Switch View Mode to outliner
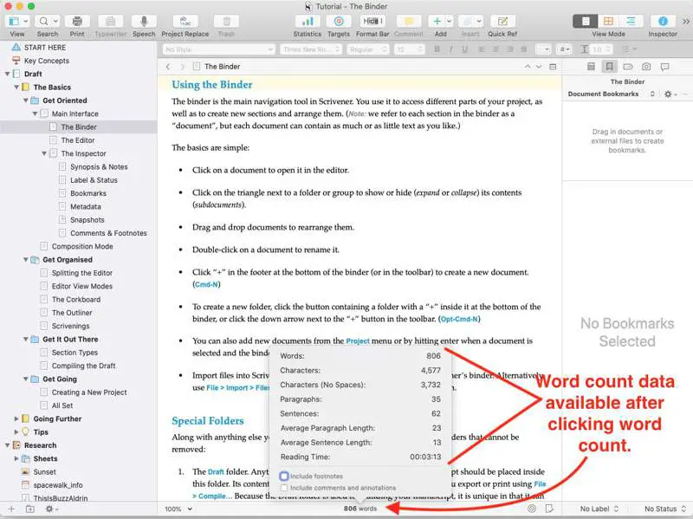 [631, 21]
